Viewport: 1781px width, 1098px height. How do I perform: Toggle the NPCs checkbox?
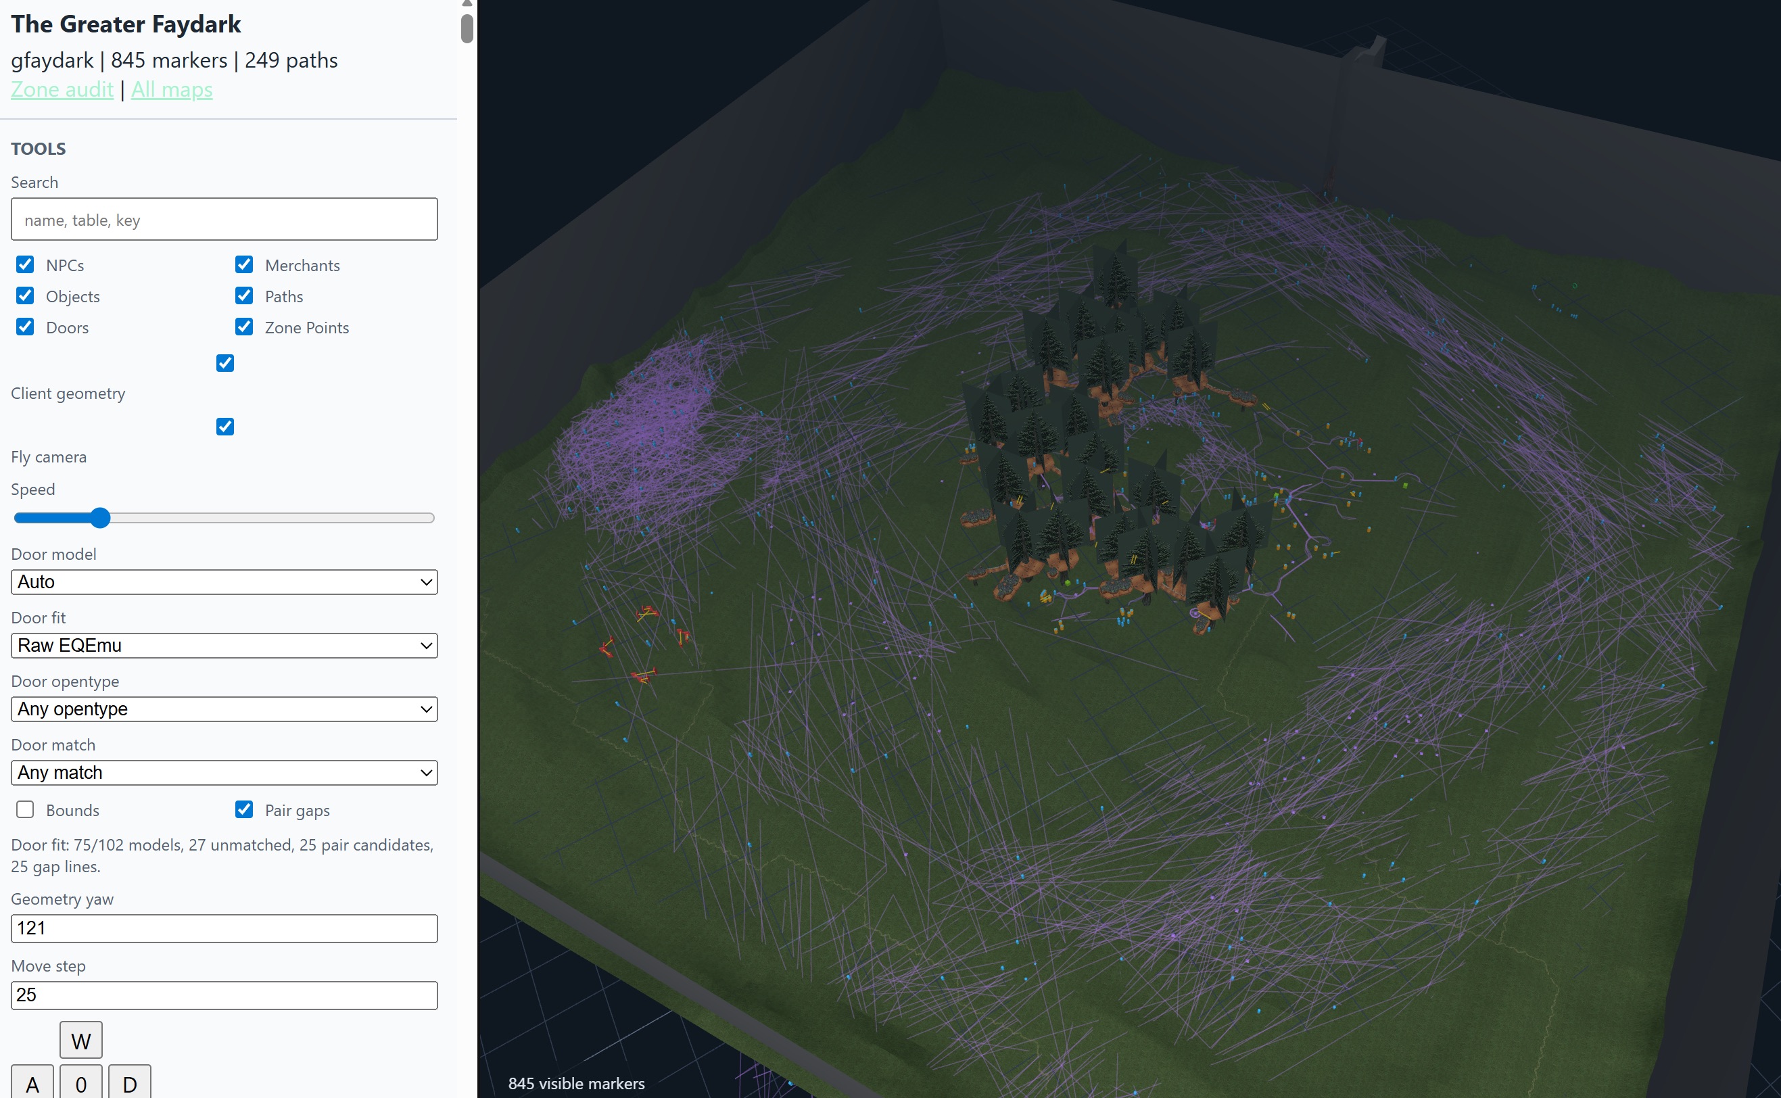[x=26, y=264]
